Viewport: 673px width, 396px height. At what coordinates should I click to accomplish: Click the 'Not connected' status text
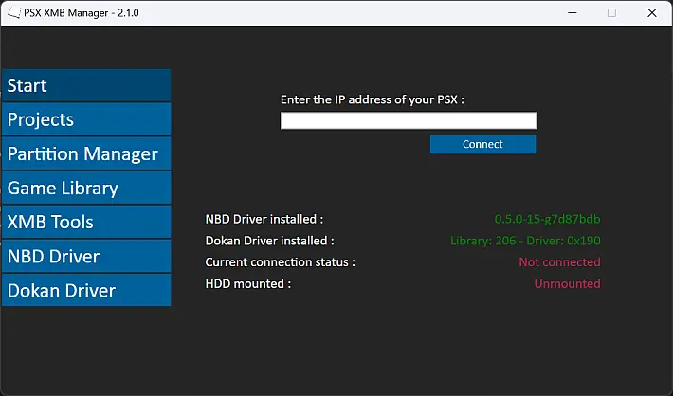pos(559,262)
